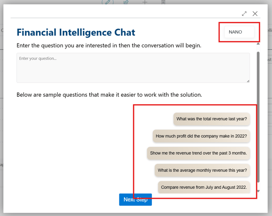Close the Financial Intelligence Chat dialog
Screen dimensions: 272x216
pos(255,14)
